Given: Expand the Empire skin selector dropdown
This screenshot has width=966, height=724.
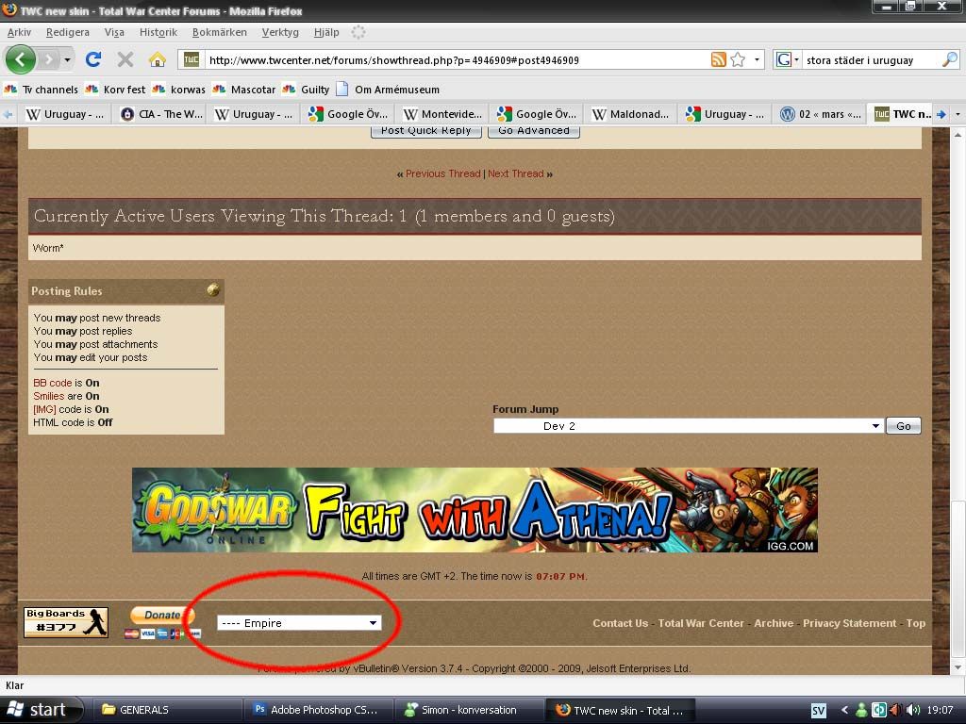Looking at the screenshot, I should point(298,623).
